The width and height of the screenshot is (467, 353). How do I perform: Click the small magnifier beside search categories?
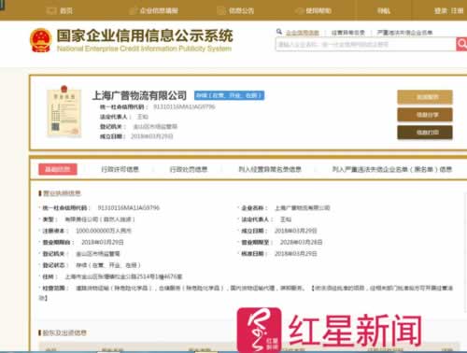point(279,32)
